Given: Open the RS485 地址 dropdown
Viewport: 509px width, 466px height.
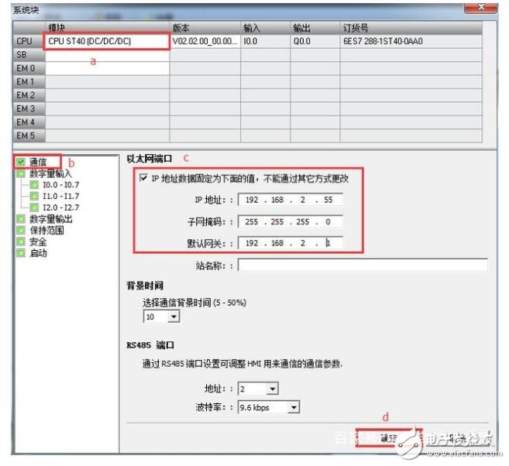Looking at the screenshot, I should click(x=273, y=389).
